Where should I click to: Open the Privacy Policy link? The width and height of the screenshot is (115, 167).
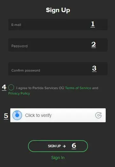tap(19, 94)
